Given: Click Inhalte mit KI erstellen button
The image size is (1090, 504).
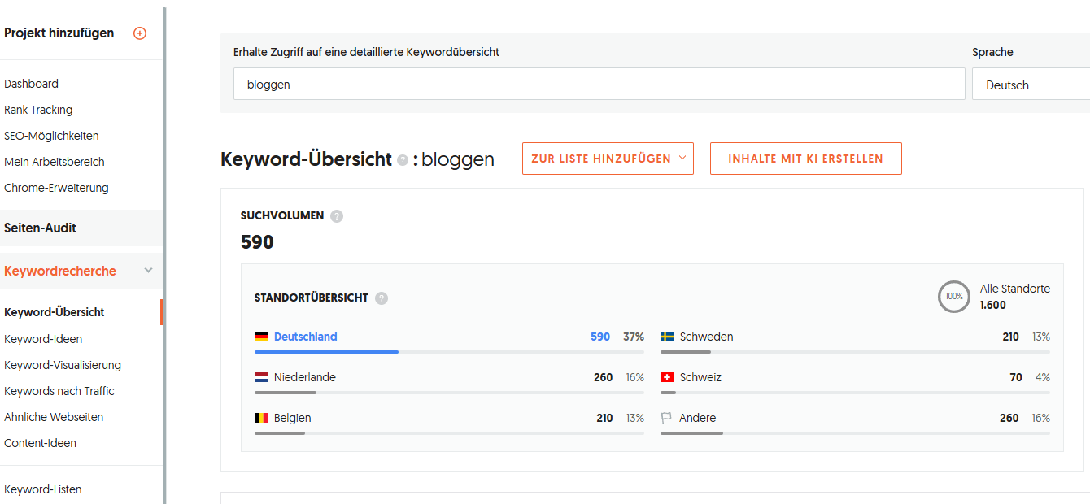Looking at the screenshot, I should [x=805, y=159].
